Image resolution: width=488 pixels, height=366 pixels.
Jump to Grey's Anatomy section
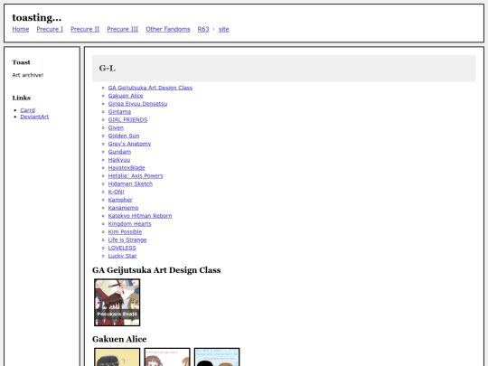(x=129, y=144)
